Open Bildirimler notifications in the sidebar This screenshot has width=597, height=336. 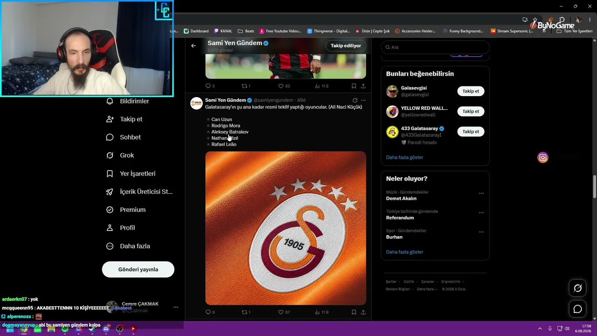[x=128, y=101]
